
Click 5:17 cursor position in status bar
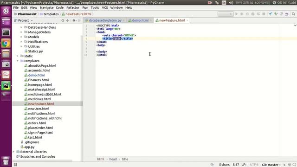click(x=236, y=165)
